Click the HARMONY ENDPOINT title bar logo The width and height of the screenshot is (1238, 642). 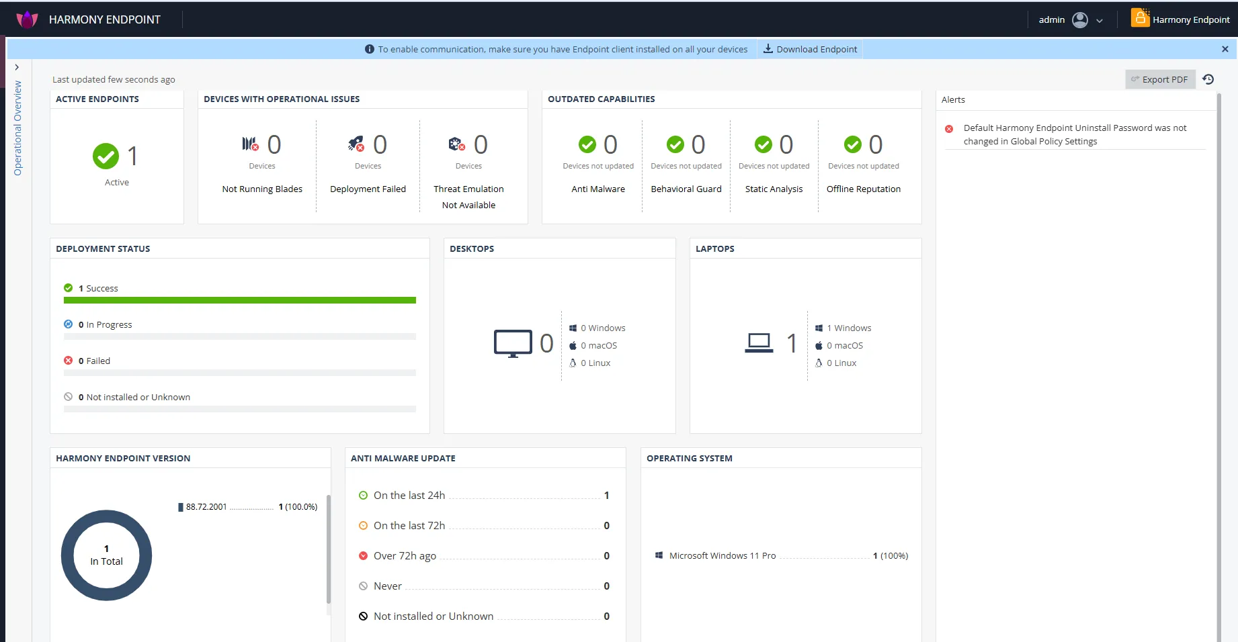pos(27,19)
